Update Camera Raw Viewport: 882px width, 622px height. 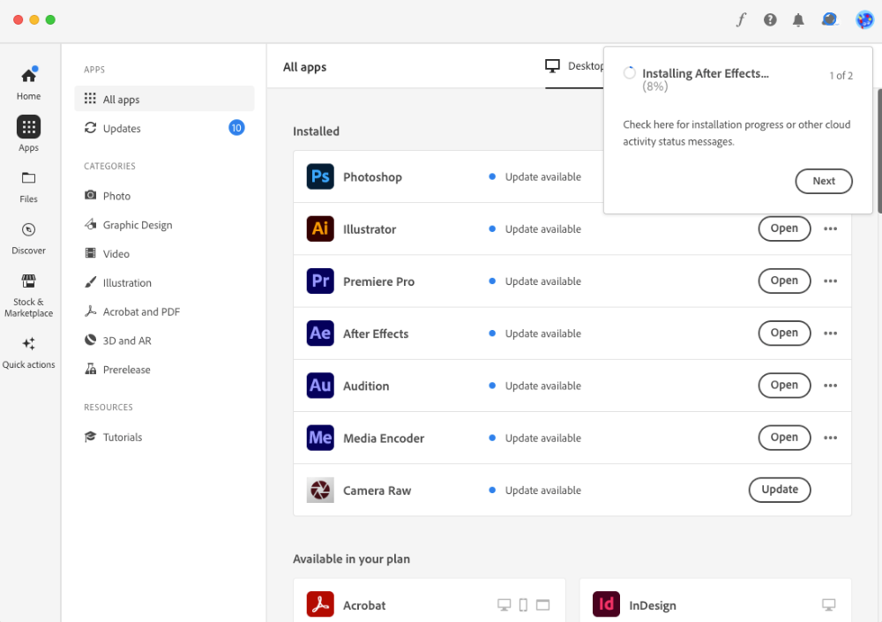point(780,490)
